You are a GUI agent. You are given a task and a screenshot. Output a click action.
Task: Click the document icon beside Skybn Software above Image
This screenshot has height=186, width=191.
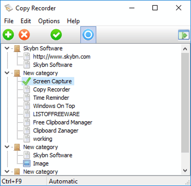27,155
